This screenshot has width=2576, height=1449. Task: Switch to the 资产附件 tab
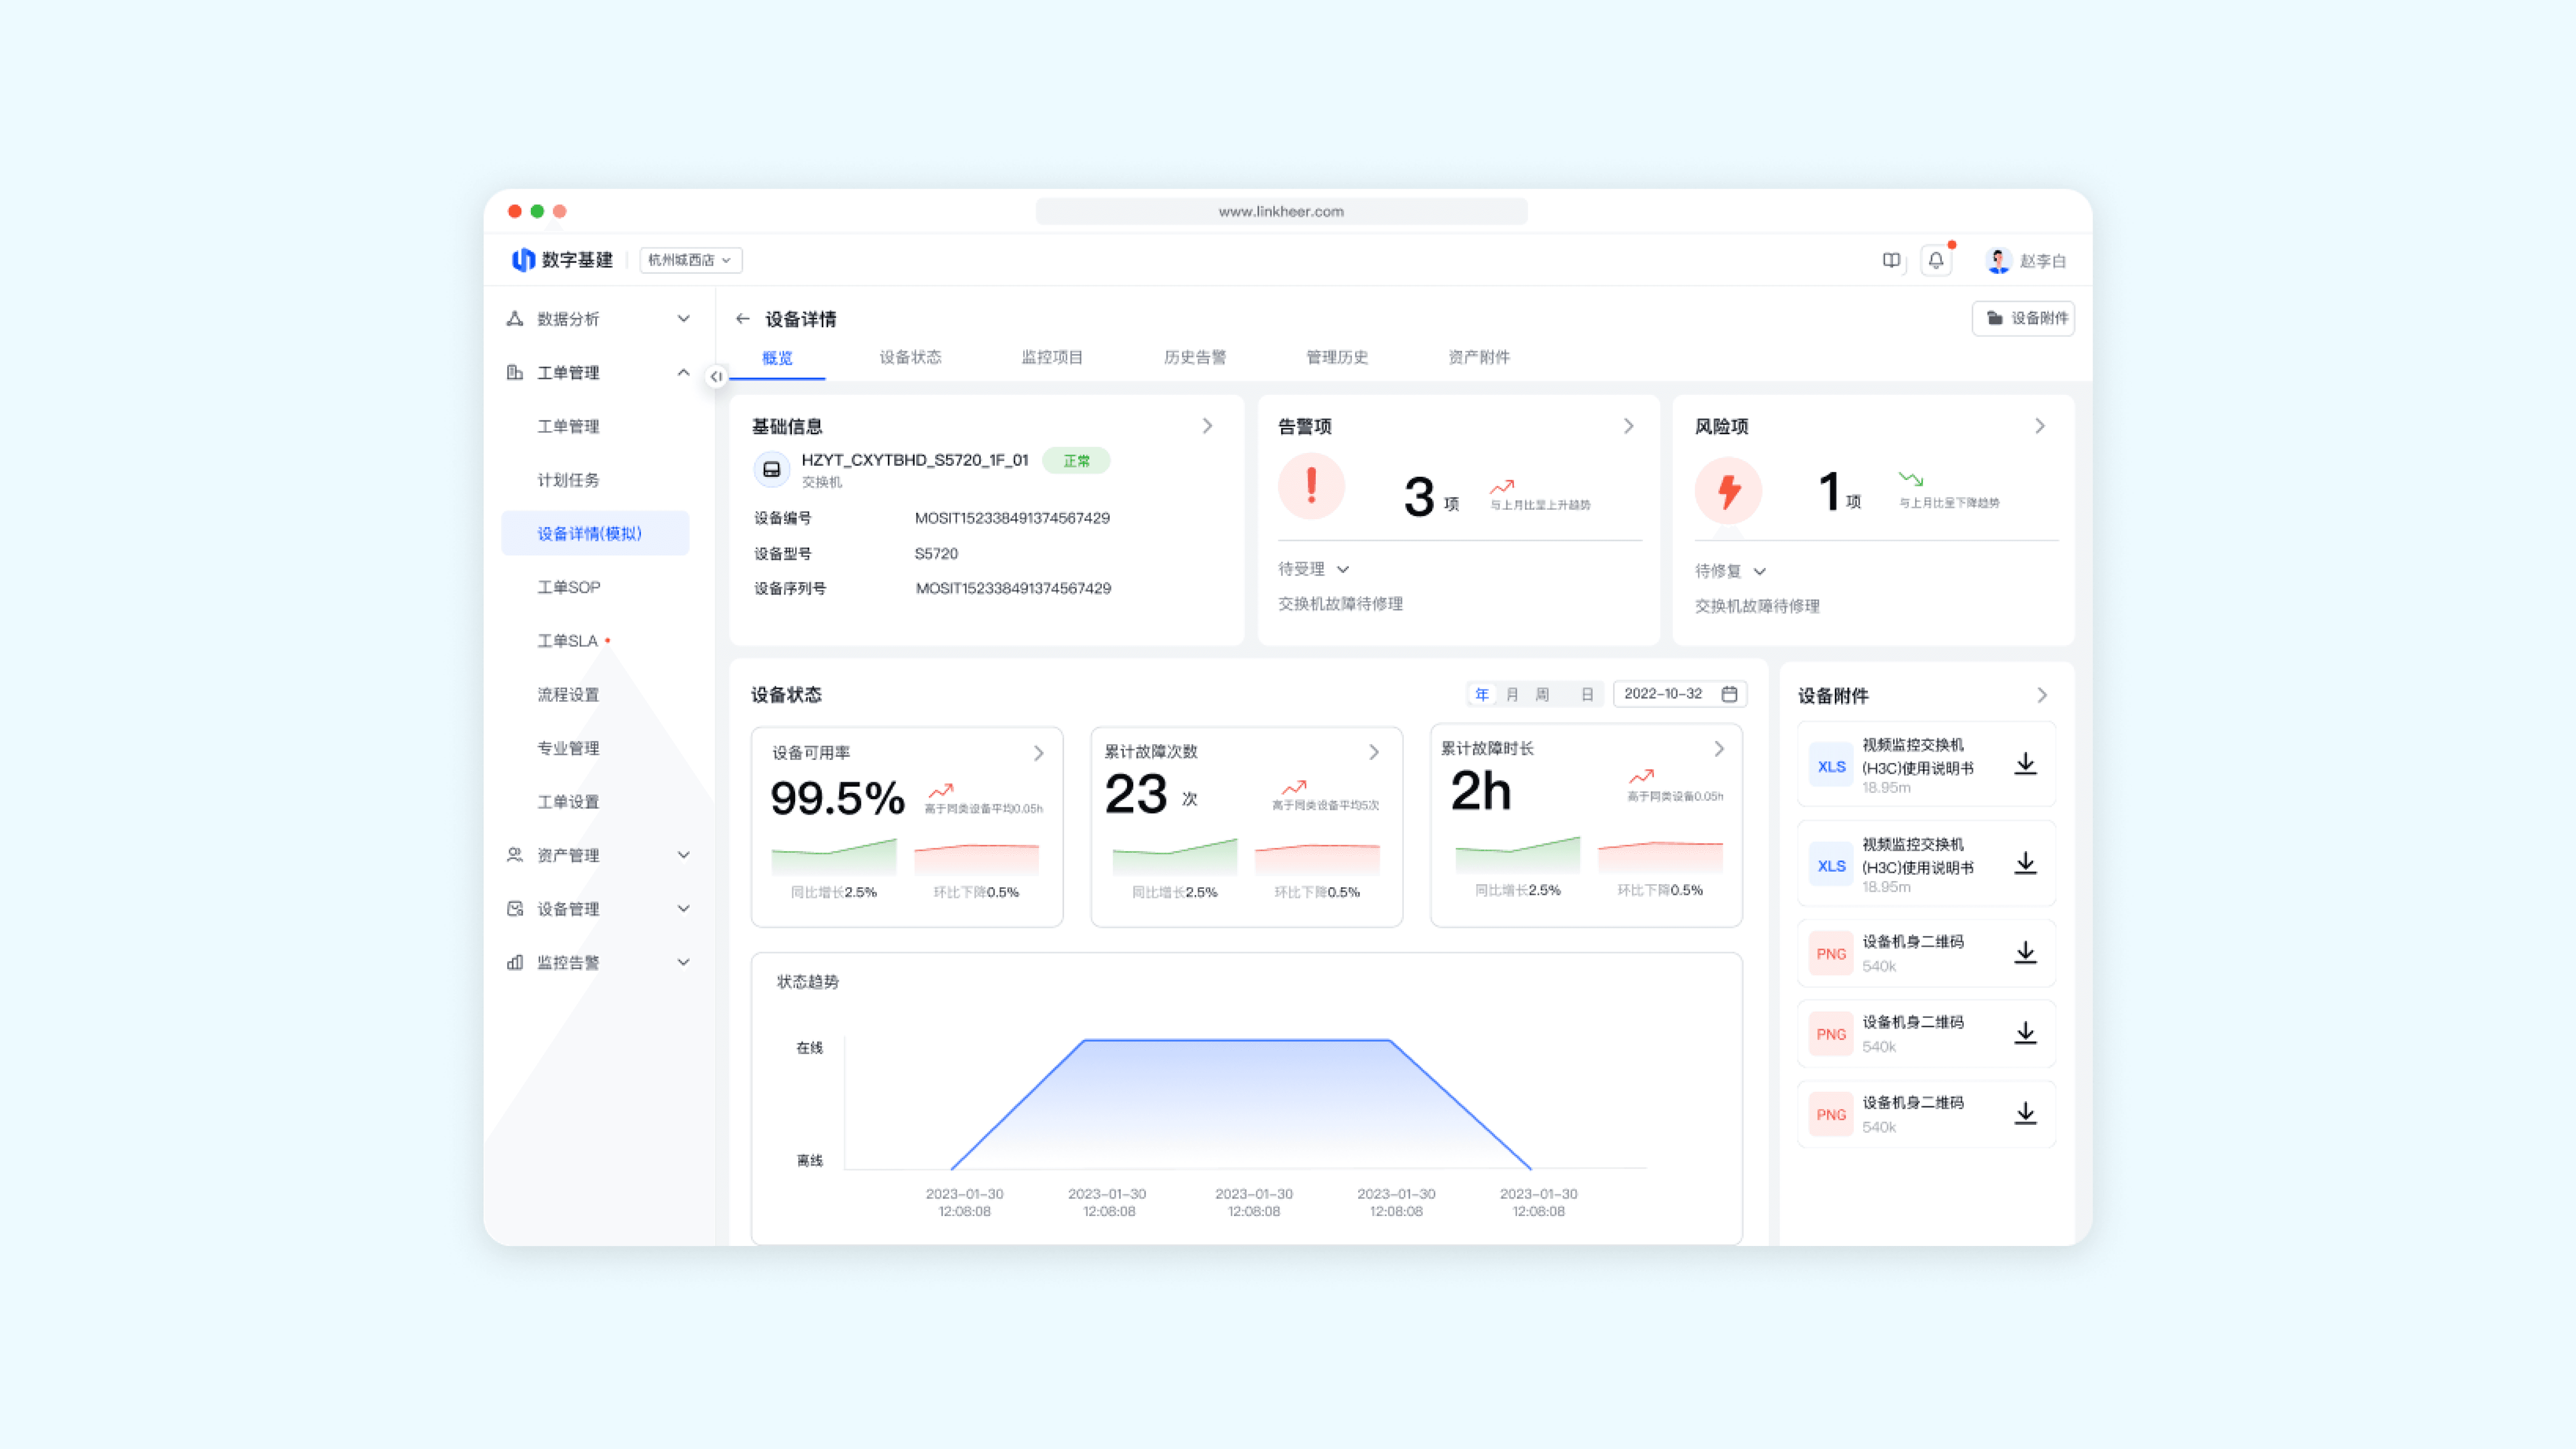pos(1479,357)
